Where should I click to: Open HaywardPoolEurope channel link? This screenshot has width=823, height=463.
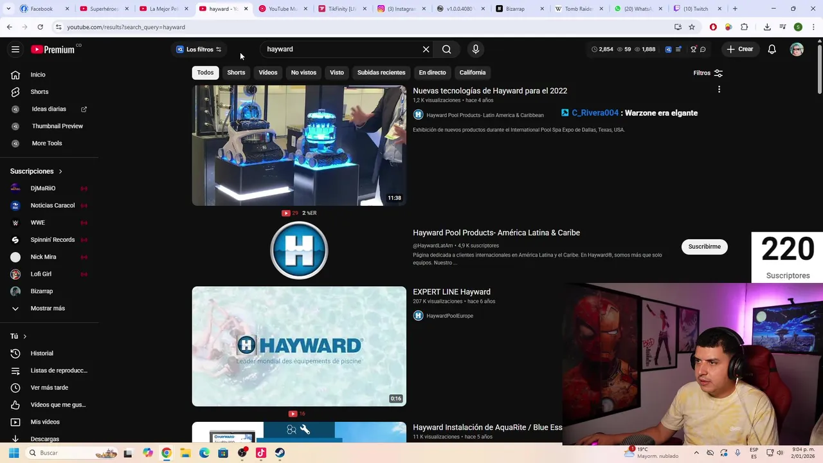449,316
